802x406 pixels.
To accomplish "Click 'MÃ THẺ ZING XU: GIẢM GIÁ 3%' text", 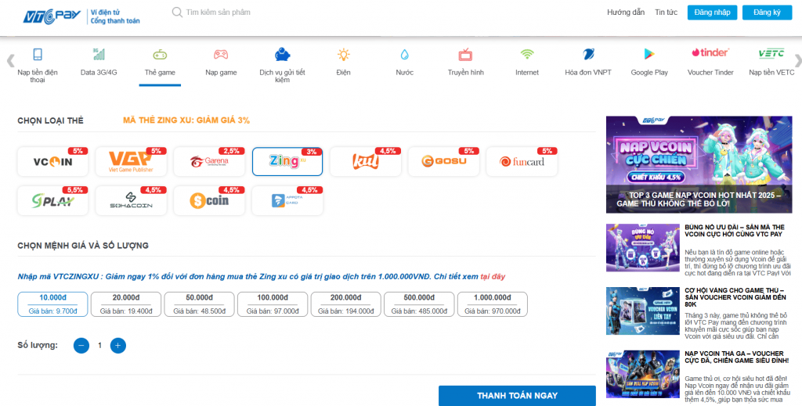I will (186, 120).
